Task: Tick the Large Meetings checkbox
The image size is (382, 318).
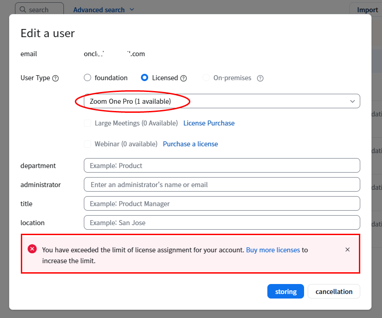Action: [87, 123]
